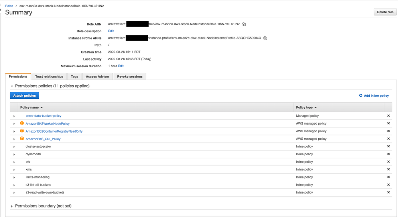Expand the efs policy row
398x217 pixels.
[x=14, y=162]
